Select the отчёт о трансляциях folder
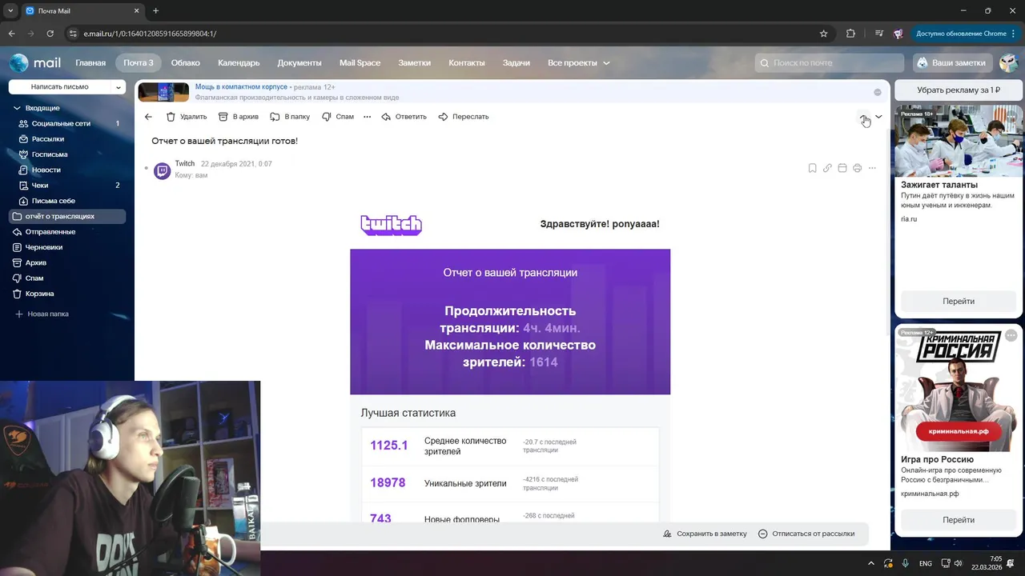The height and width of the screenshot is (576, 1025). pos(67,216)
